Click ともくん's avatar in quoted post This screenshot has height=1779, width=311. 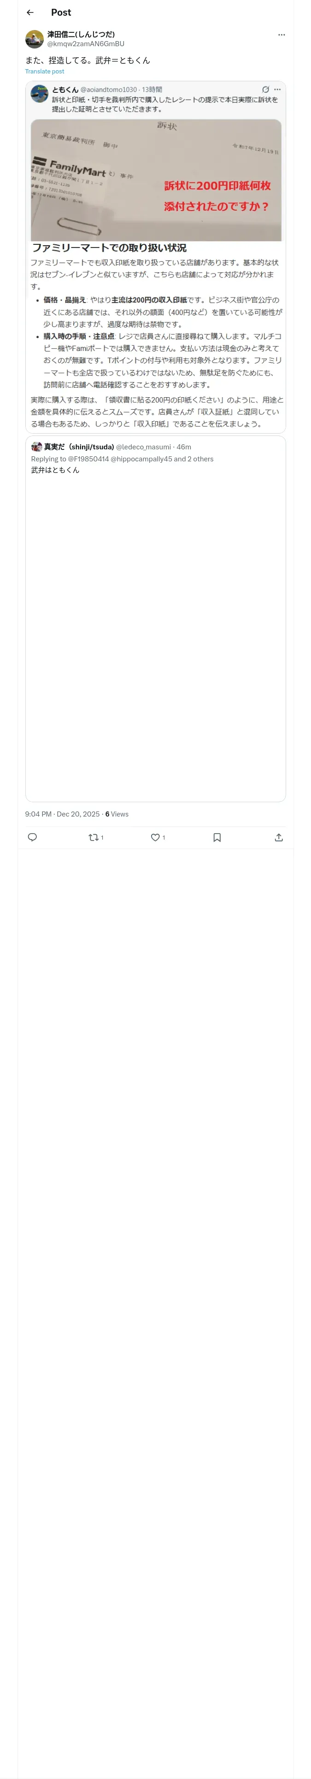[39, 94]
